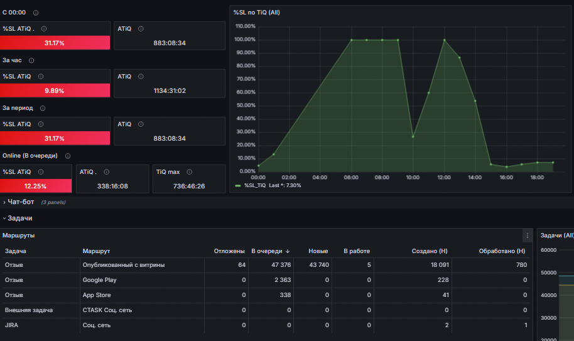
Task: Click info icon next to C 00:00
Action: click(x=36, y=13)
